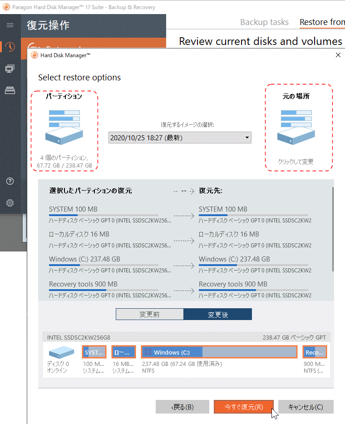Open the stacked drives sidebar icon
The width and height of the screenshot is (345, 424).
tap(10, 90)
